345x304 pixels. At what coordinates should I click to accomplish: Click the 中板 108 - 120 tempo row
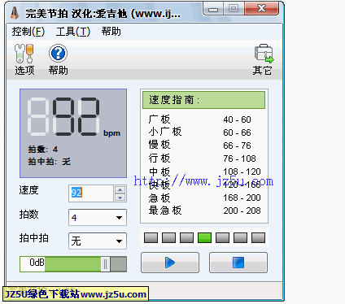(x=204, y=172)
